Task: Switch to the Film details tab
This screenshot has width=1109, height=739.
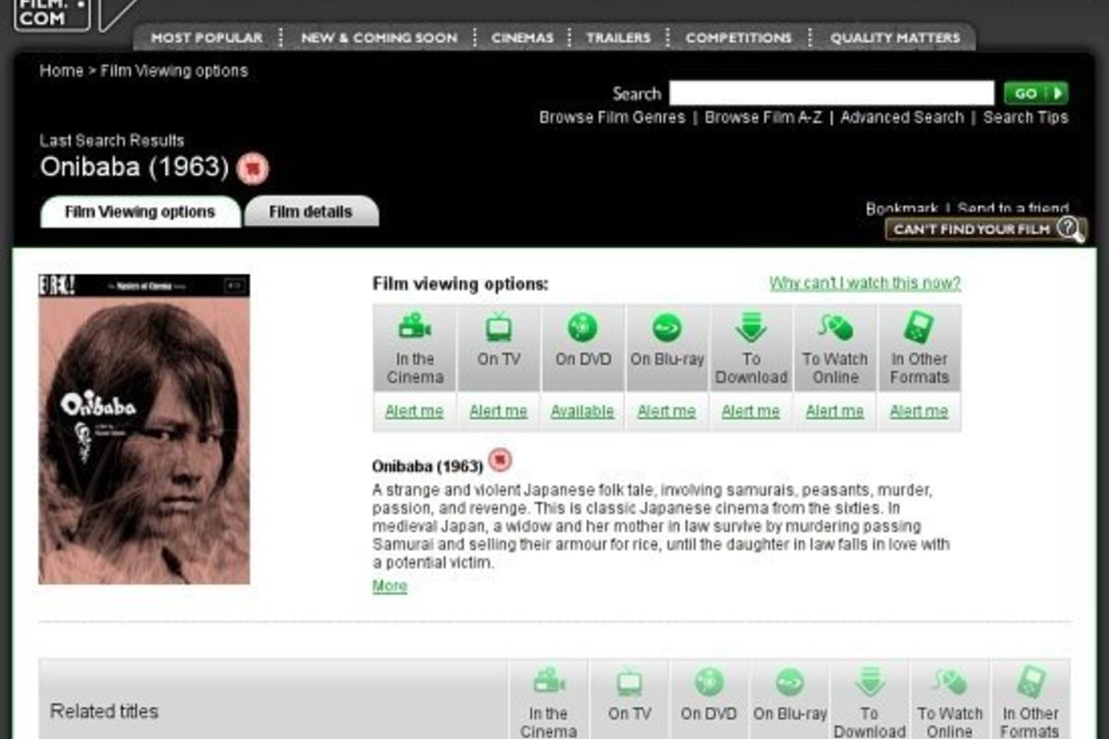Action: (311, 212)
